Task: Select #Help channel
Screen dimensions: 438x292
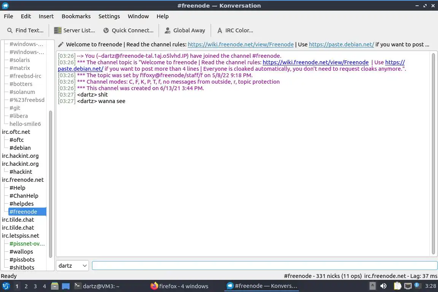Action: pyautogui.click(x=17, y=188)
